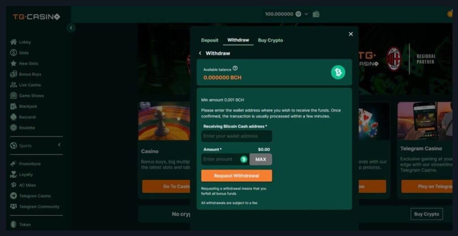Click the 0.000000 BCH balance text
Image resolution: width=458 pixels, height=236 pixels.
pyautogui.click(x=223, y=78)
